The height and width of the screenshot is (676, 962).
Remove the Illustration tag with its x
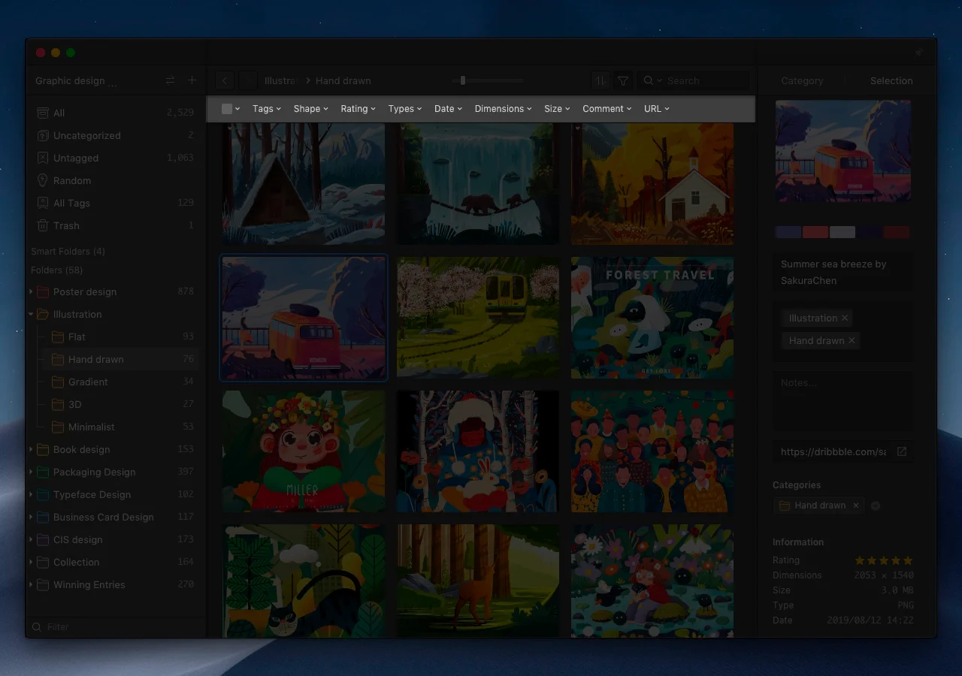click(x=845, y=318)
